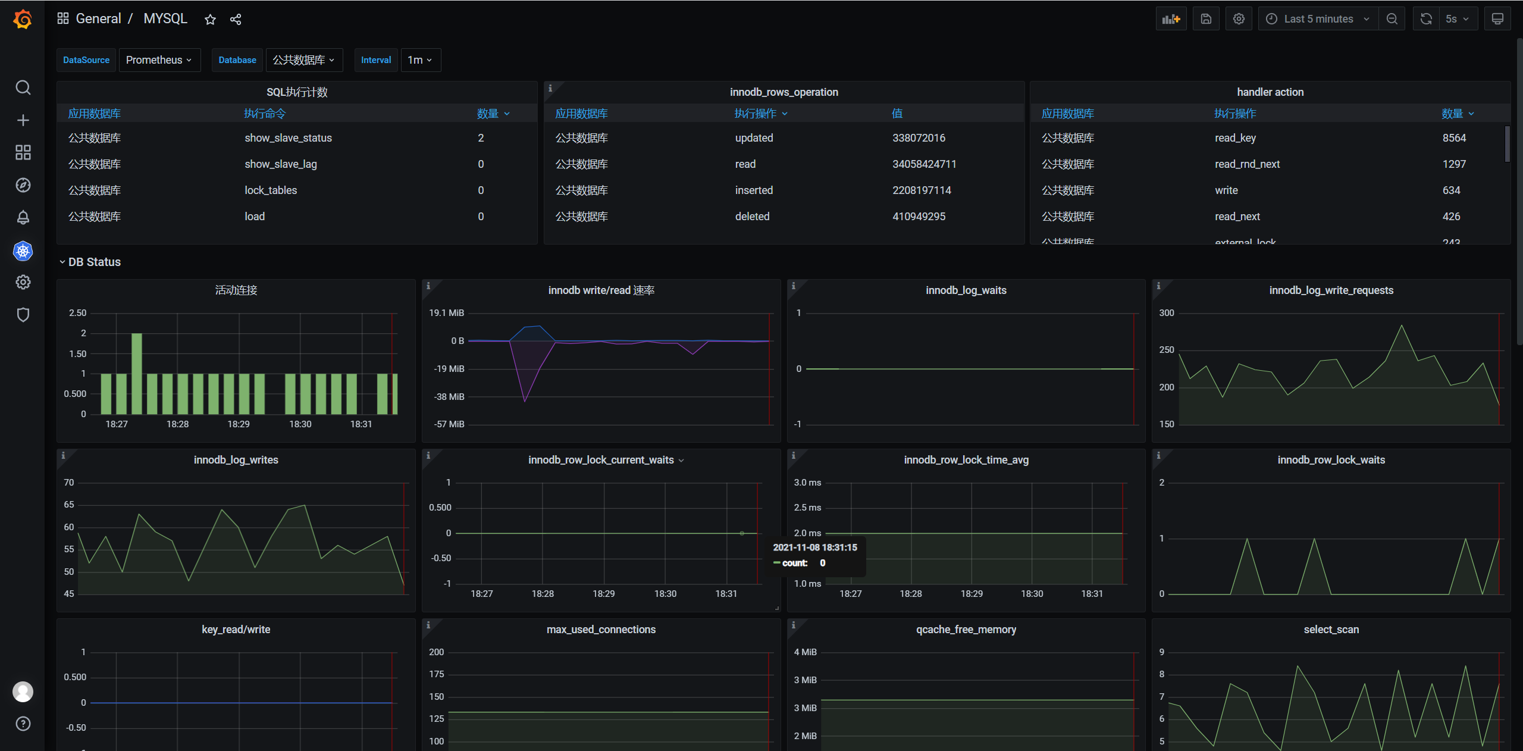Click handler action table scrollbar
This screenshot has height=751, width=1523.
point(1507,143)
